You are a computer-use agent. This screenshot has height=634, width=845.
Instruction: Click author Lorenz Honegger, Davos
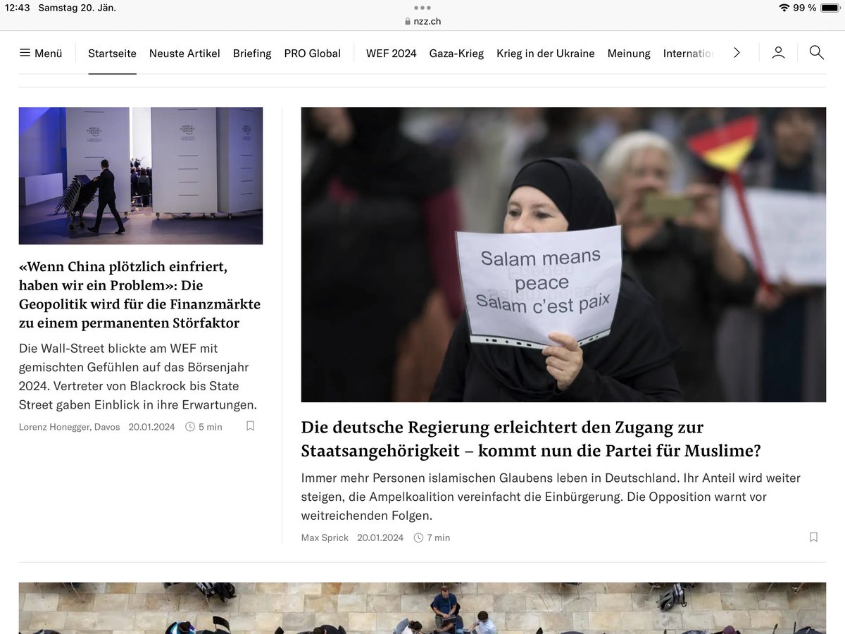[68, 426]
